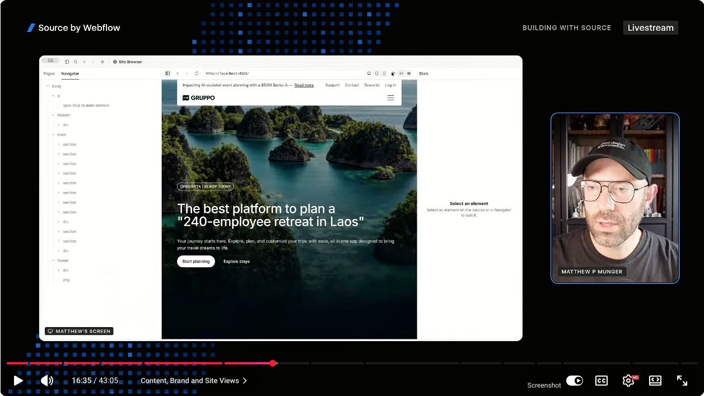
Task: Click the Start planning button
Action: pyautogui.click(x=196, y=262)
